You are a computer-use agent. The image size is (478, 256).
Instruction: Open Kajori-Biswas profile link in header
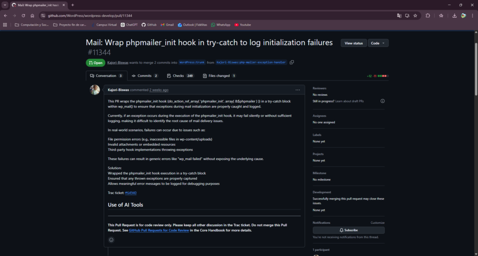click(x=118, y=63)
